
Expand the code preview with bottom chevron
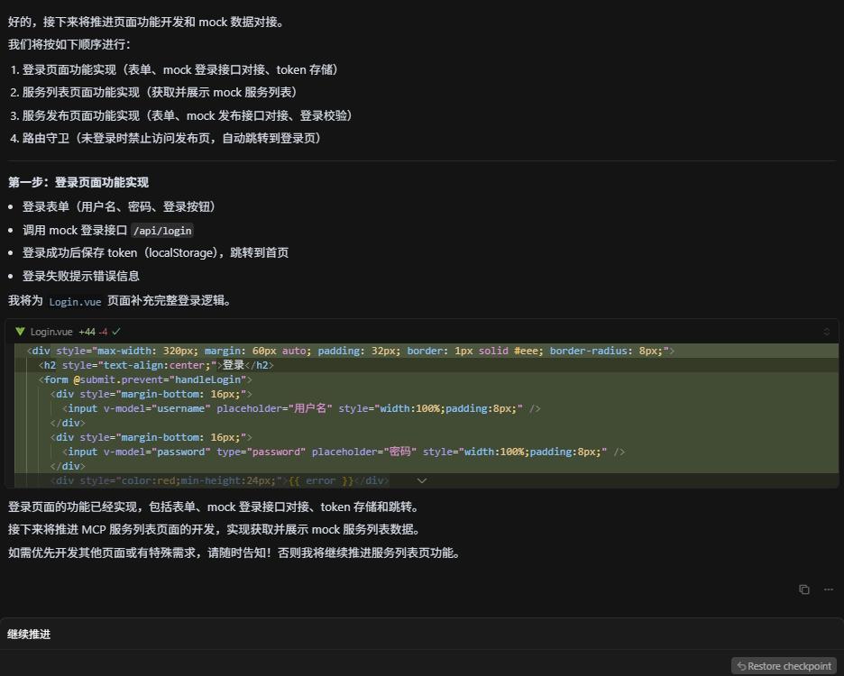[x=421, y=480]
